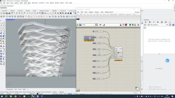Open the Default layer selector in status bar
Image resolution: width=175 pixels, height=98 pixels.
pyautogui.click(x=40, y=94)
